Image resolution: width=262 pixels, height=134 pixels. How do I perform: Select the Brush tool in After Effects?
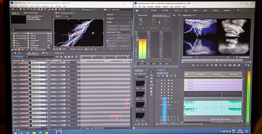point(50,9)
